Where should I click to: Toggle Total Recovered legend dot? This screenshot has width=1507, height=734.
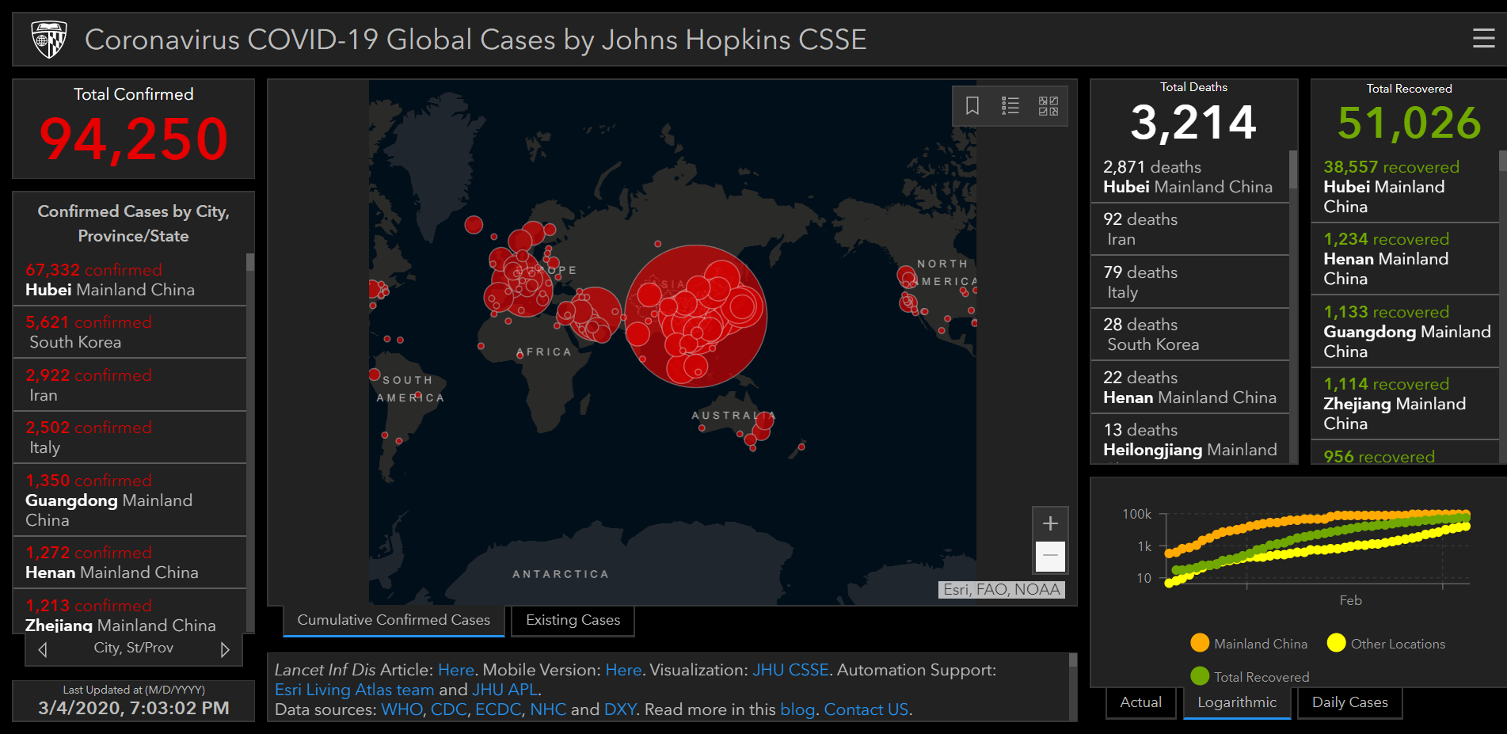tap(1200, 676)
